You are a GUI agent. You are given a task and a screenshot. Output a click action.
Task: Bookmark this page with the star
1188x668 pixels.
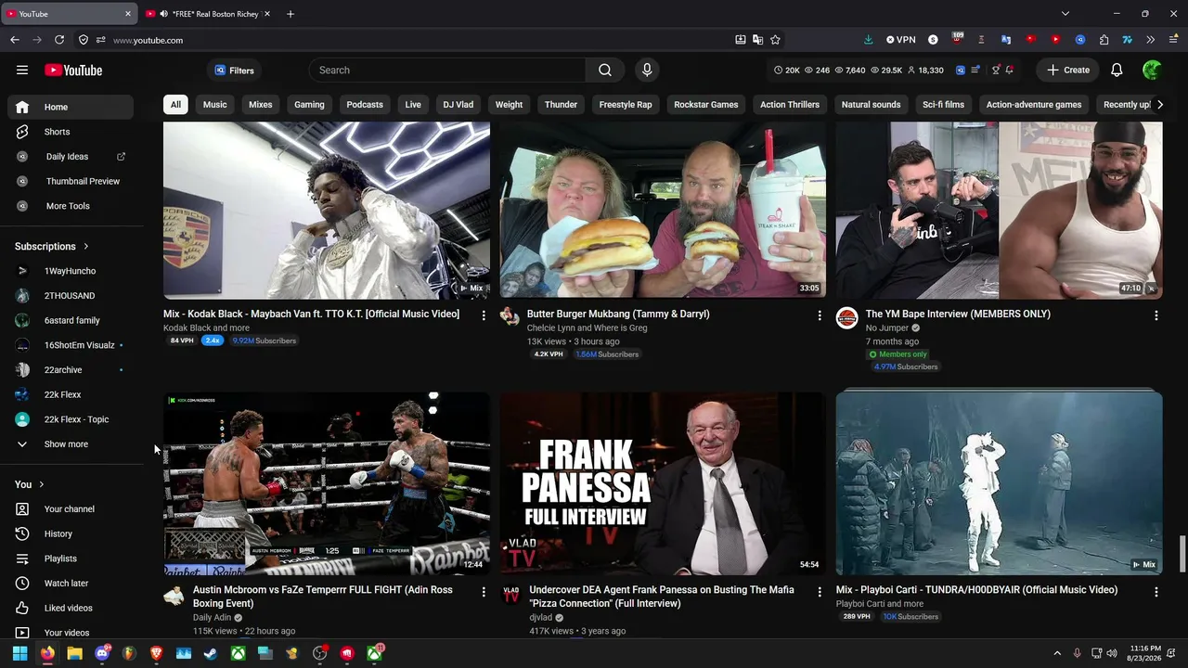coord(775,40)
